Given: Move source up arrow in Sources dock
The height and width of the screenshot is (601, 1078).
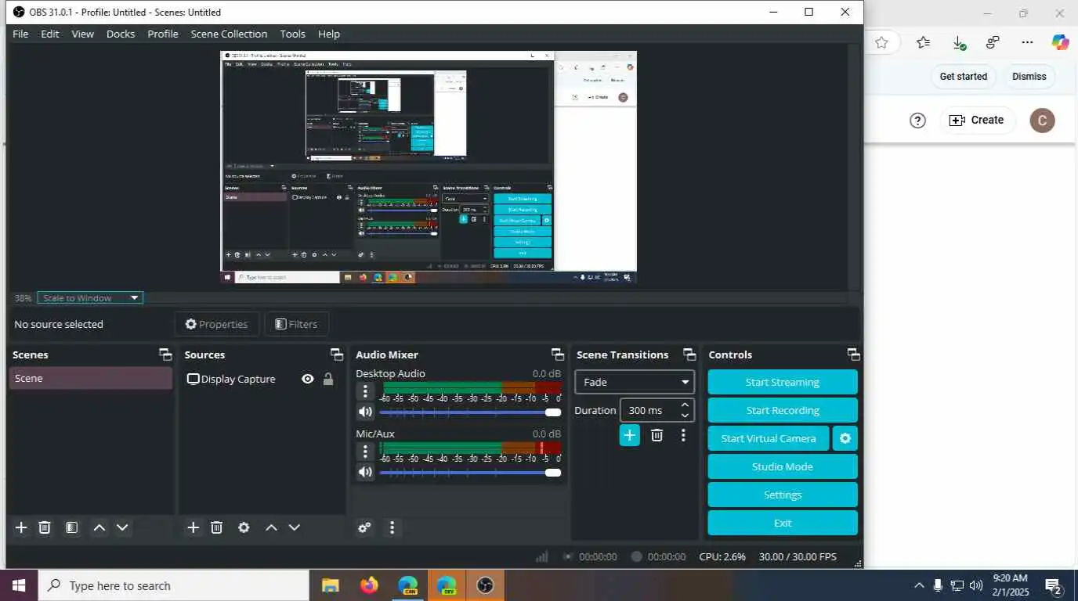Looking at the screenshot, I should 271,527.
